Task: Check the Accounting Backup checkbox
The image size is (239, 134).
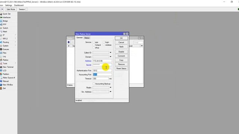Action: point(94,84)
